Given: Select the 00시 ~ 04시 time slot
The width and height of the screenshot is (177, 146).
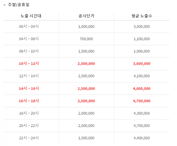Looking at the screenshot, I should (x=29, y=27).
